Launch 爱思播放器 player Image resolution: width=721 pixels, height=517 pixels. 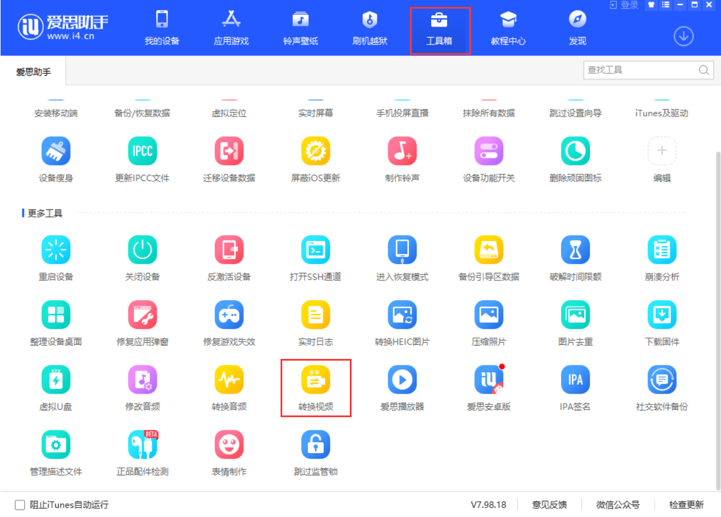pos(402,380)
